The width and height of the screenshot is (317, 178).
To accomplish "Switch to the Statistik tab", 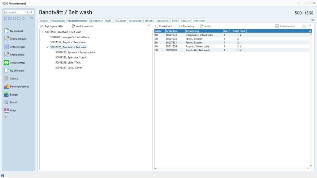I will tap(149, 21).
